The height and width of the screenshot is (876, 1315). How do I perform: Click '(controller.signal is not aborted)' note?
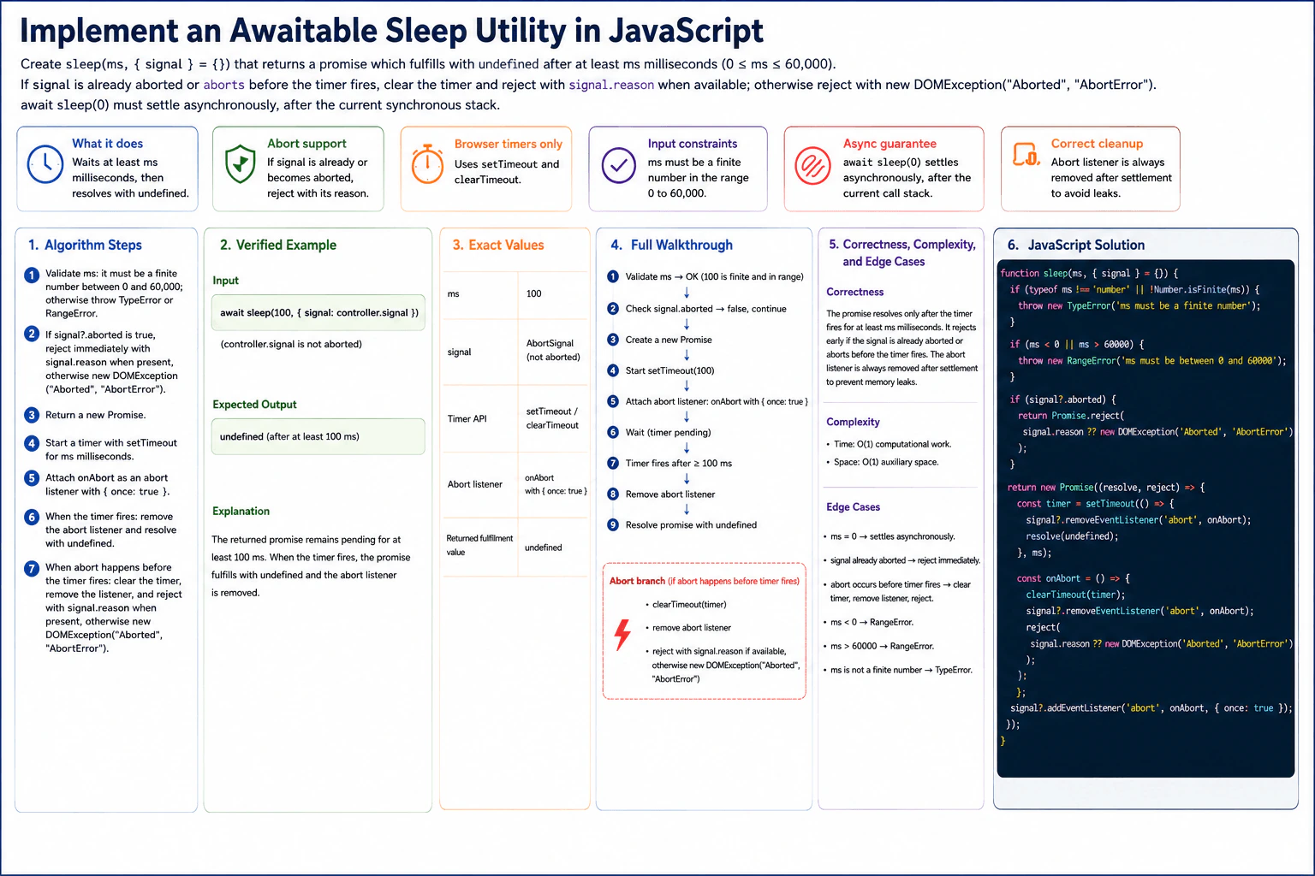pos(291,344)
